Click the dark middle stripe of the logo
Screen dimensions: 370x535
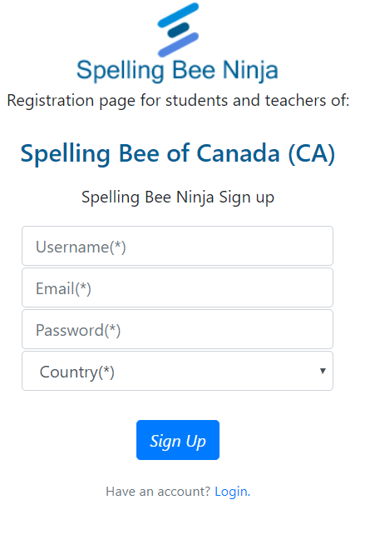[x=179, y=30]
